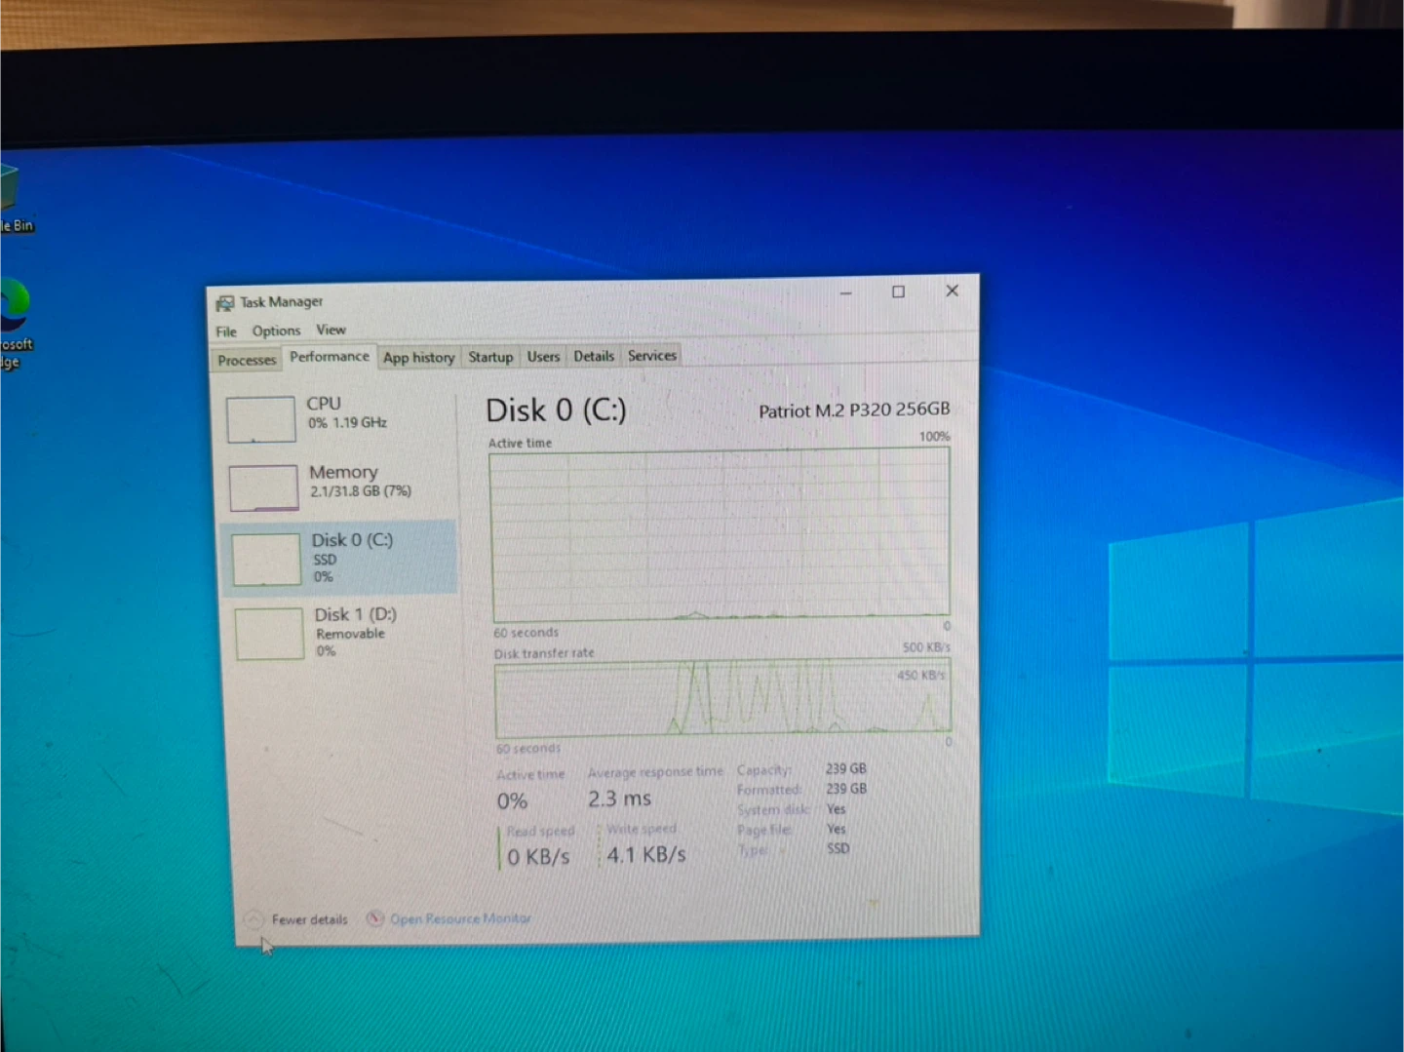The image size is (1404, 1052).
Task: Go to the Startup tab
Action: click(490, 357)
